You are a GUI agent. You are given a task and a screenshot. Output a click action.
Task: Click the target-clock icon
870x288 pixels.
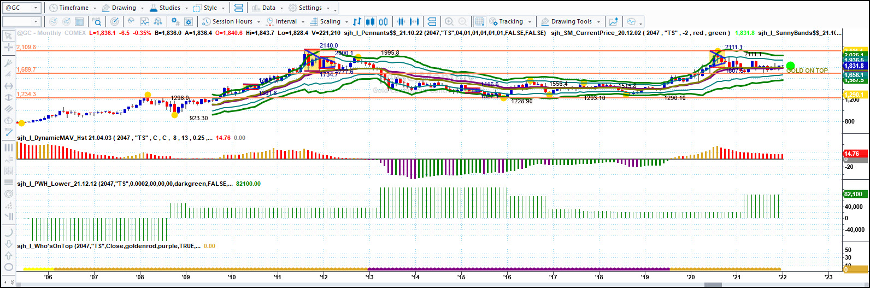click(x=115, y=21)
